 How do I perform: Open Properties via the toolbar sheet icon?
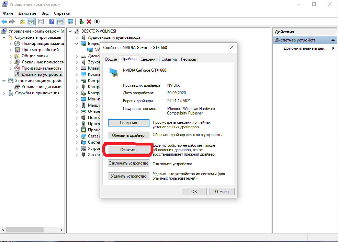pos(41,22)
